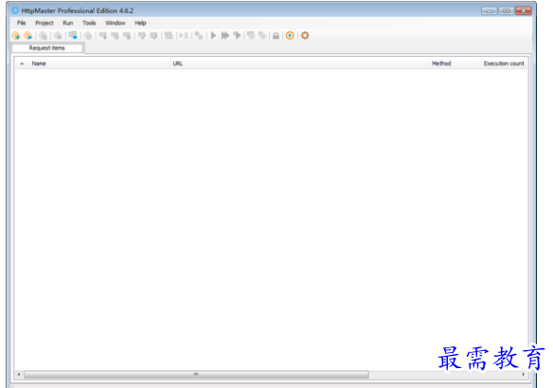553x388 pixels.
Task: Open settings via the orange gear icon
Action: 305,36
